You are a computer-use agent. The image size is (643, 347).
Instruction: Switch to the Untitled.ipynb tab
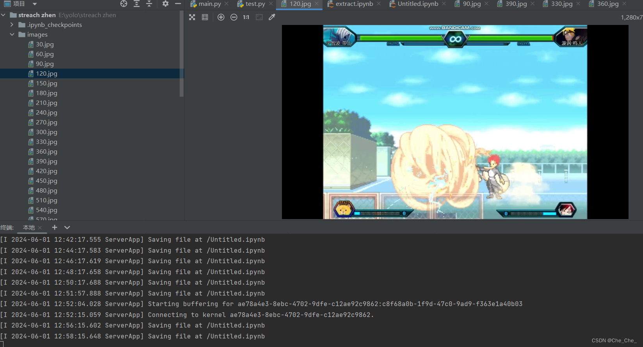pyautogui.click(x=417, y=4)
